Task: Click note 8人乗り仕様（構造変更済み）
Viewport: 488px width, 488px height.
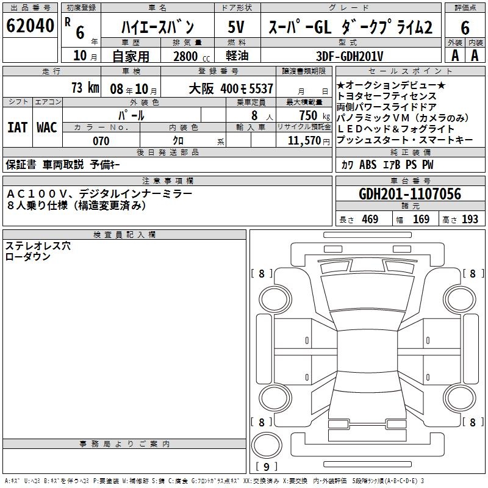Action: pos(76,206)
